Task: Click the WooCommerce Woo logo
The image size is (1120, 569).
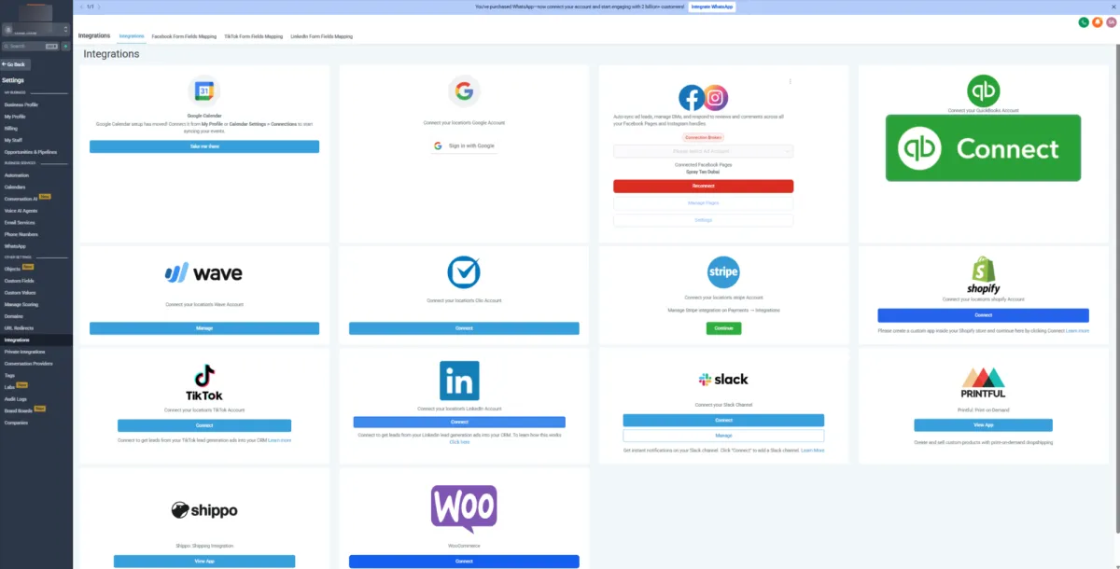Action: (x=464, y=508)
